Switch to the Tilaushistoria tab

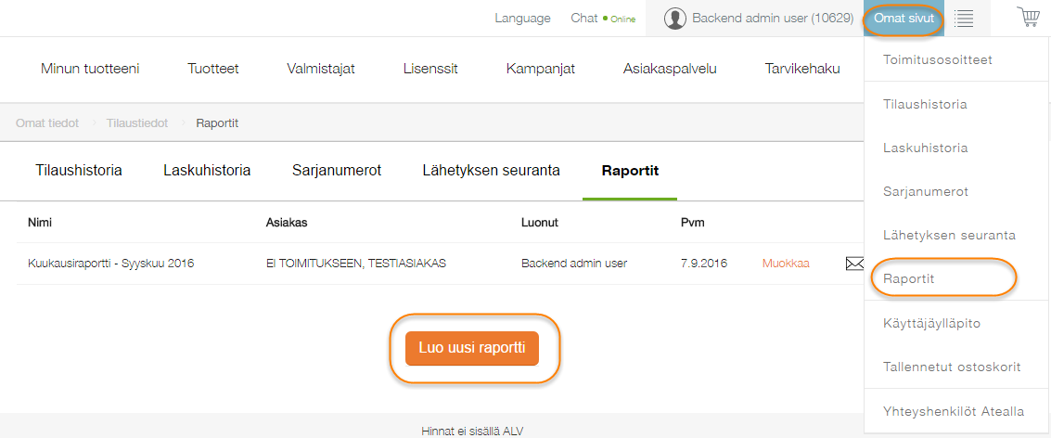pyautogui.click(x=79, y=171)
